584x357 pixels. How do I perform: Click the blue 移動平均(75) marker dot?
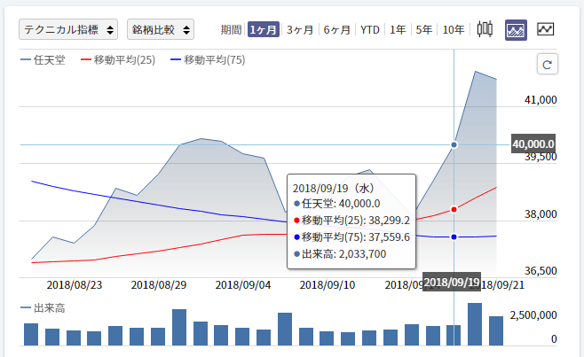(x=454, y=237)
